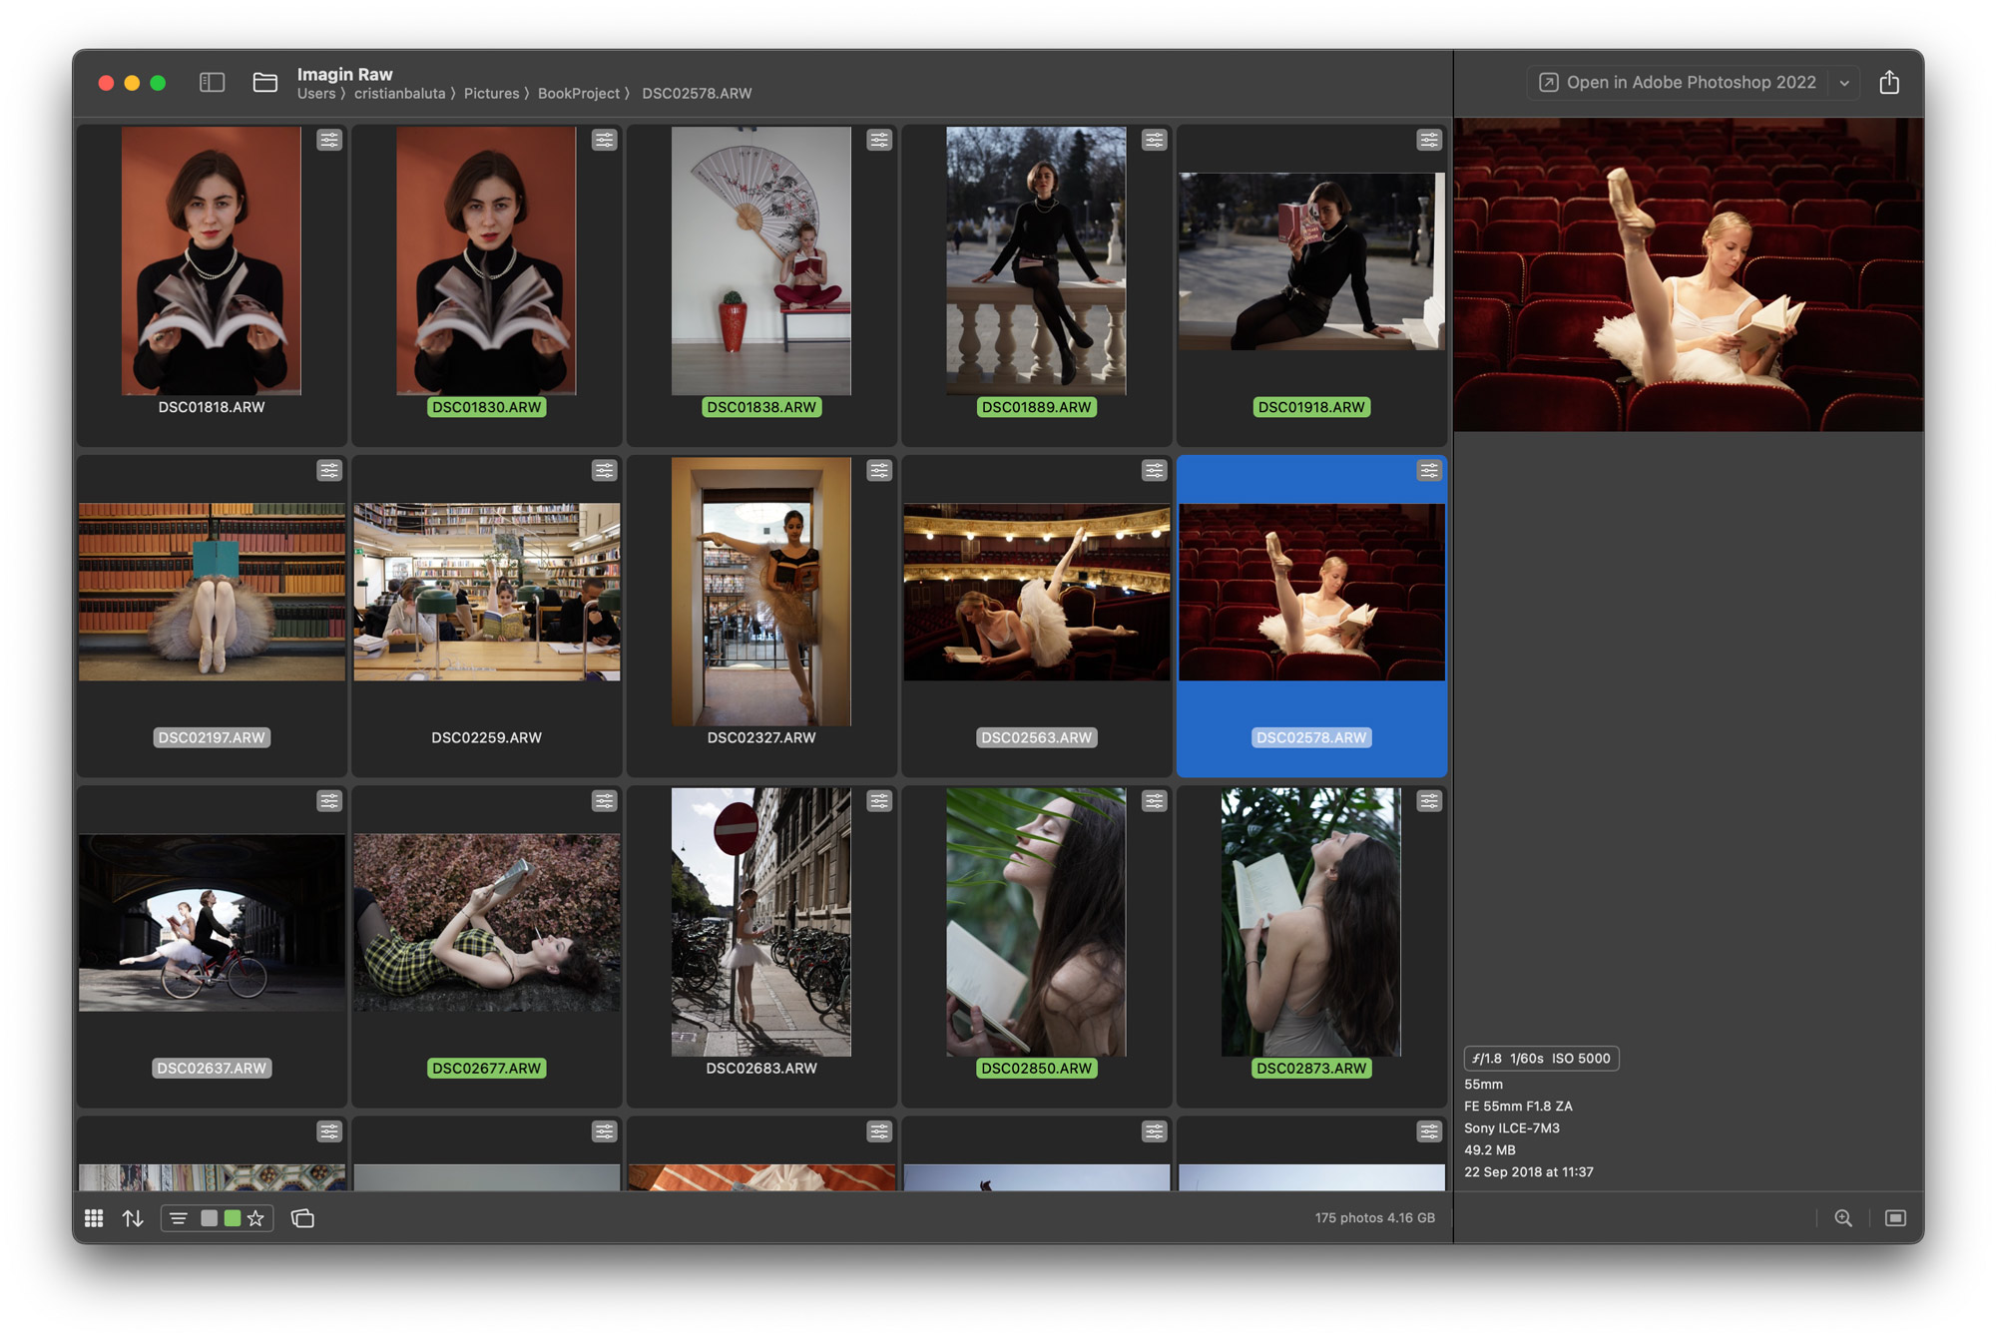Open folder browser icon in title bar
Image resolution: width=1996 pixels, height=1339 pixels.
(264, 82)
